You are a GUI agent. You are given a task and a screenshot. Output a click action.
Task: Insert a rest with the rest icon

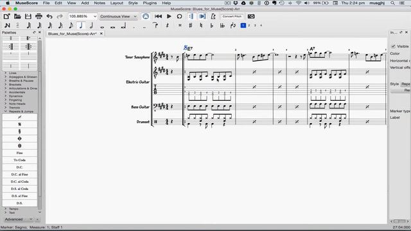(167, 26)
